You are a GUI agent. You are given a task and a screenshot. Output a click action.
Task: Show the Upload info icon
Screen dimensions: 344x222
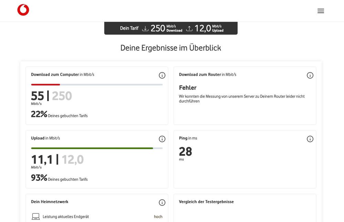pos(162,139)
